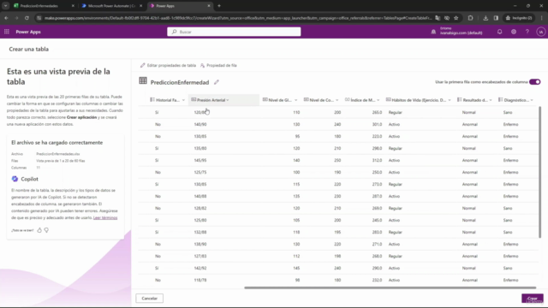Click the 145/95 blood pressure cell
548x308 pixels.
coord(200,160)
